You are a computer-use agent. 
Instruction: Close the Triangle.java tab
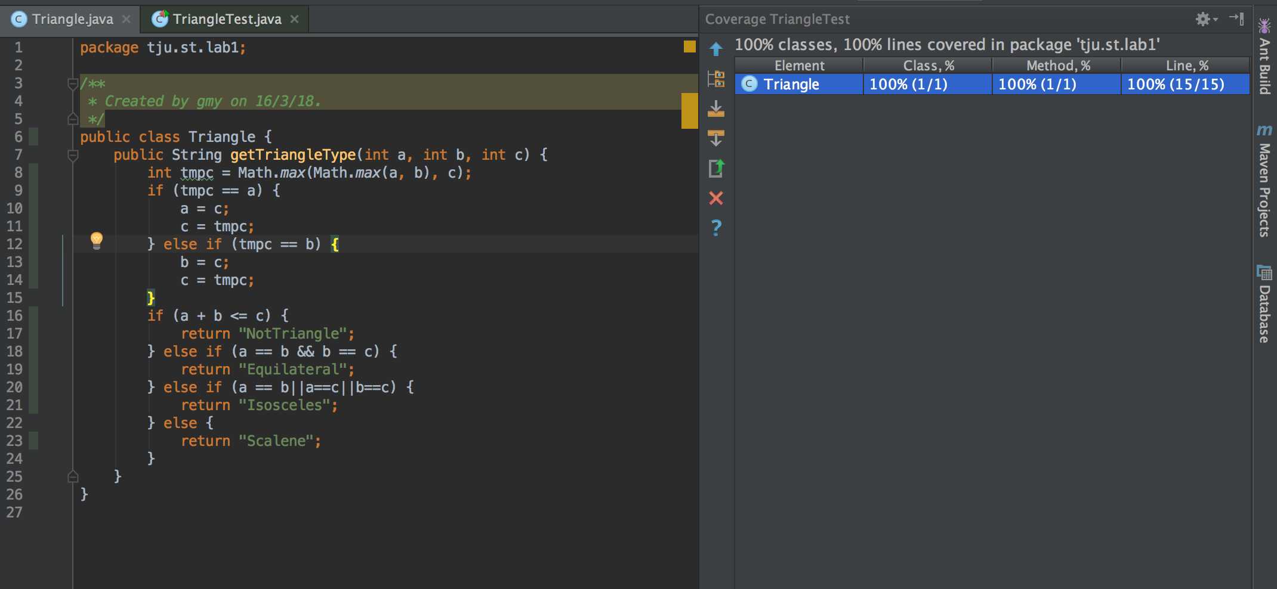pos(127,19)
